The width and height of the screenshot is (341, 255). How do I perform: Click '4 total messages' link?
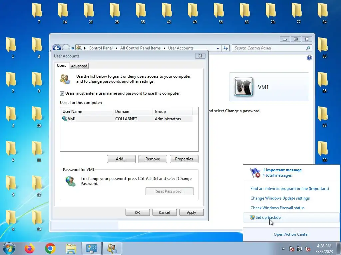click(277, 175)
